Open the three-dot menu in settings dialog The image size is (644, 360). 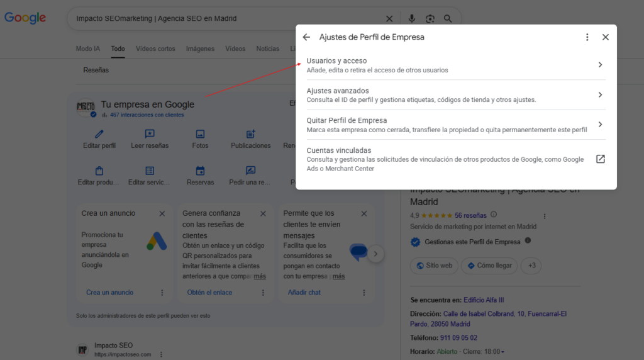pyautogui.click(x=587, y=37)
